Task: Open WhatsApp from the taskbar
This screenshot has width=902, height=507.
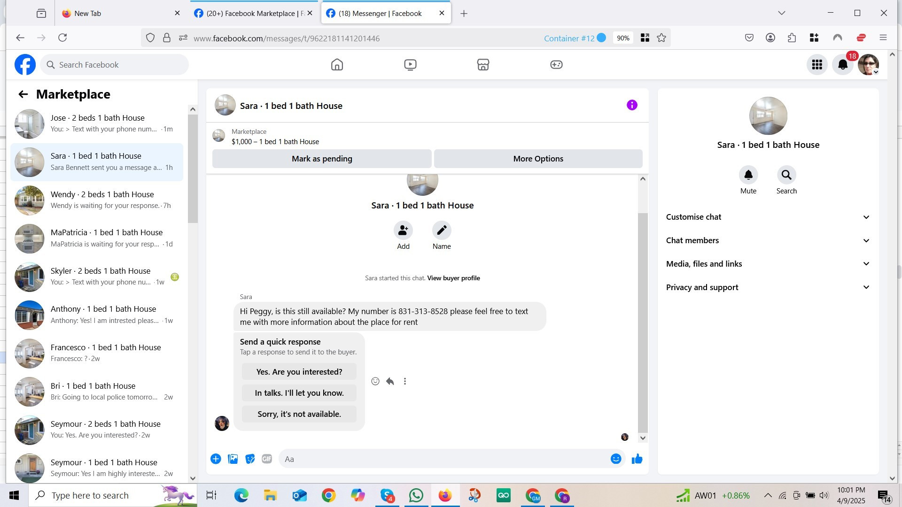Action: [x=416, y=495]
